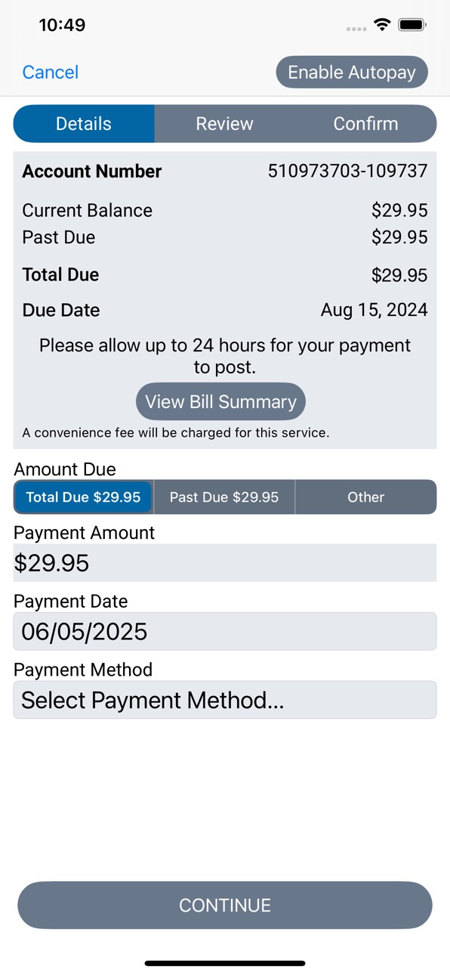Switch to the Details step tab
The height and width of the screenshot is (975, 450).
[84, 124]
